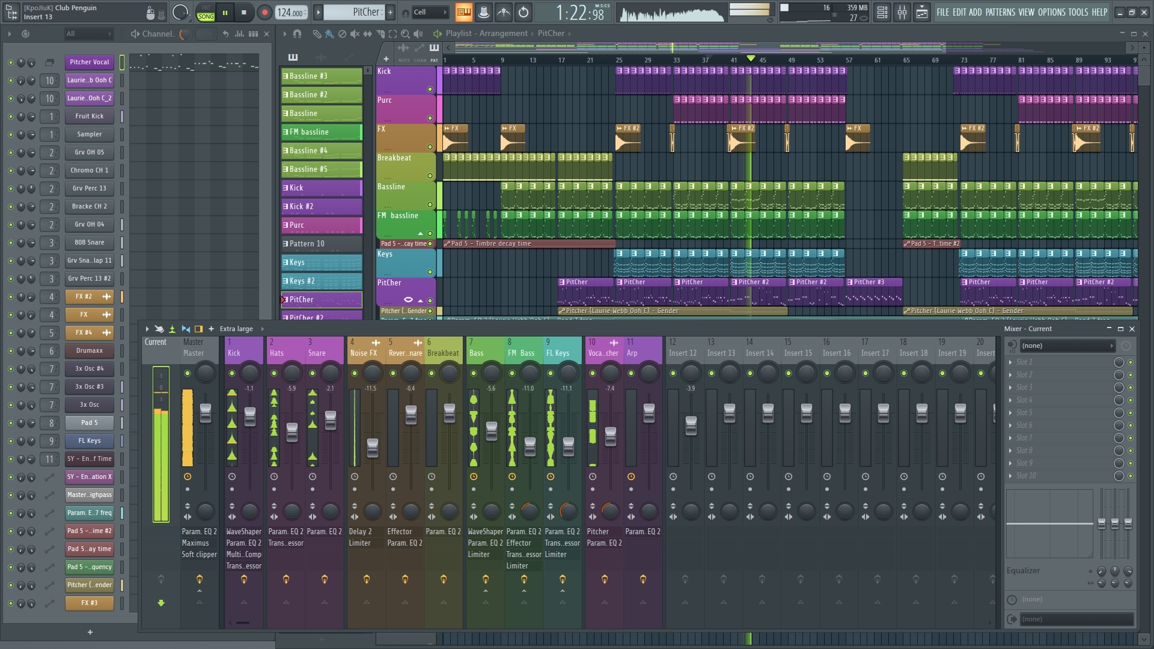Stop playback with the square stop button
Image resolution: width=1154 pixels, height=649 pixels.
pyautogui.click(x=243, y=12)
